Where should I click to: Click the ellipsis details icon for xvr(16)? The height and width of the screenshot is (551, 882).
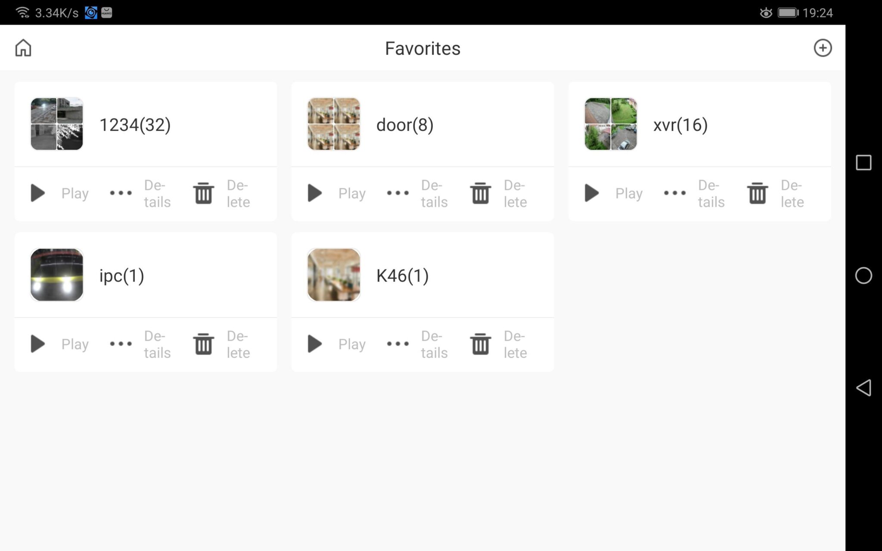pos(675,193)
